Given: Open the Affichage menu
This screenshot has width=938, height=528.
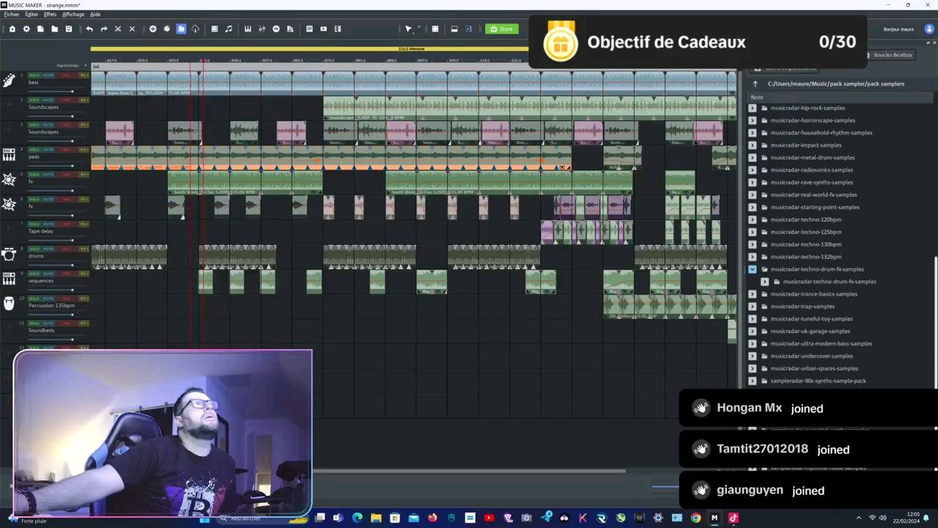Looking at the screenshot, I should pyautogui.click(x=73, y=14).
